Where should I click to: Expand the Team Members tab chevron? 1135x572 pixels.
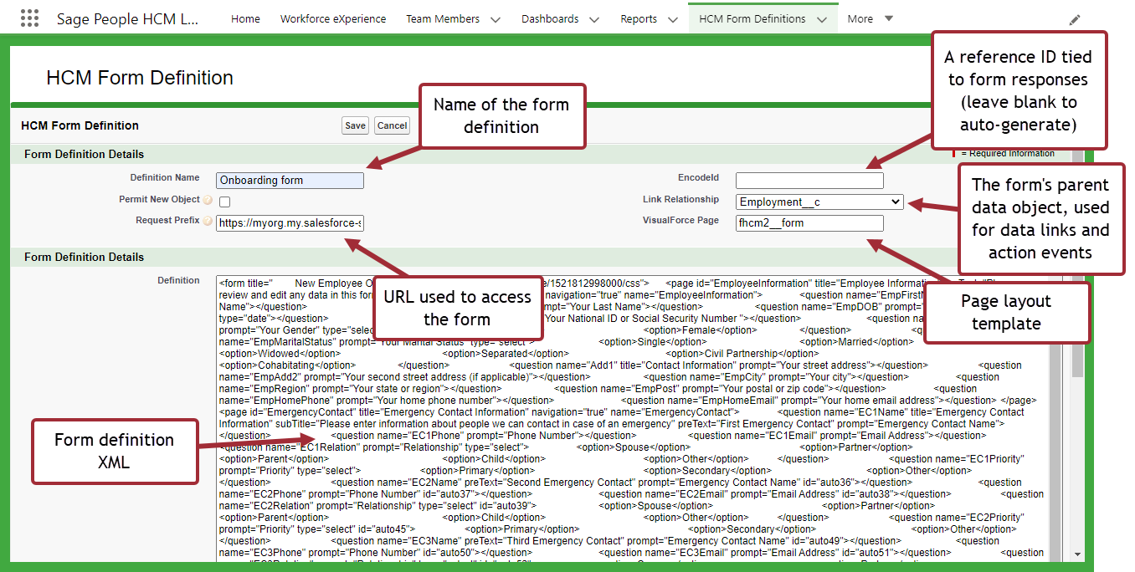pyautogui.click(x=496, y=19)
